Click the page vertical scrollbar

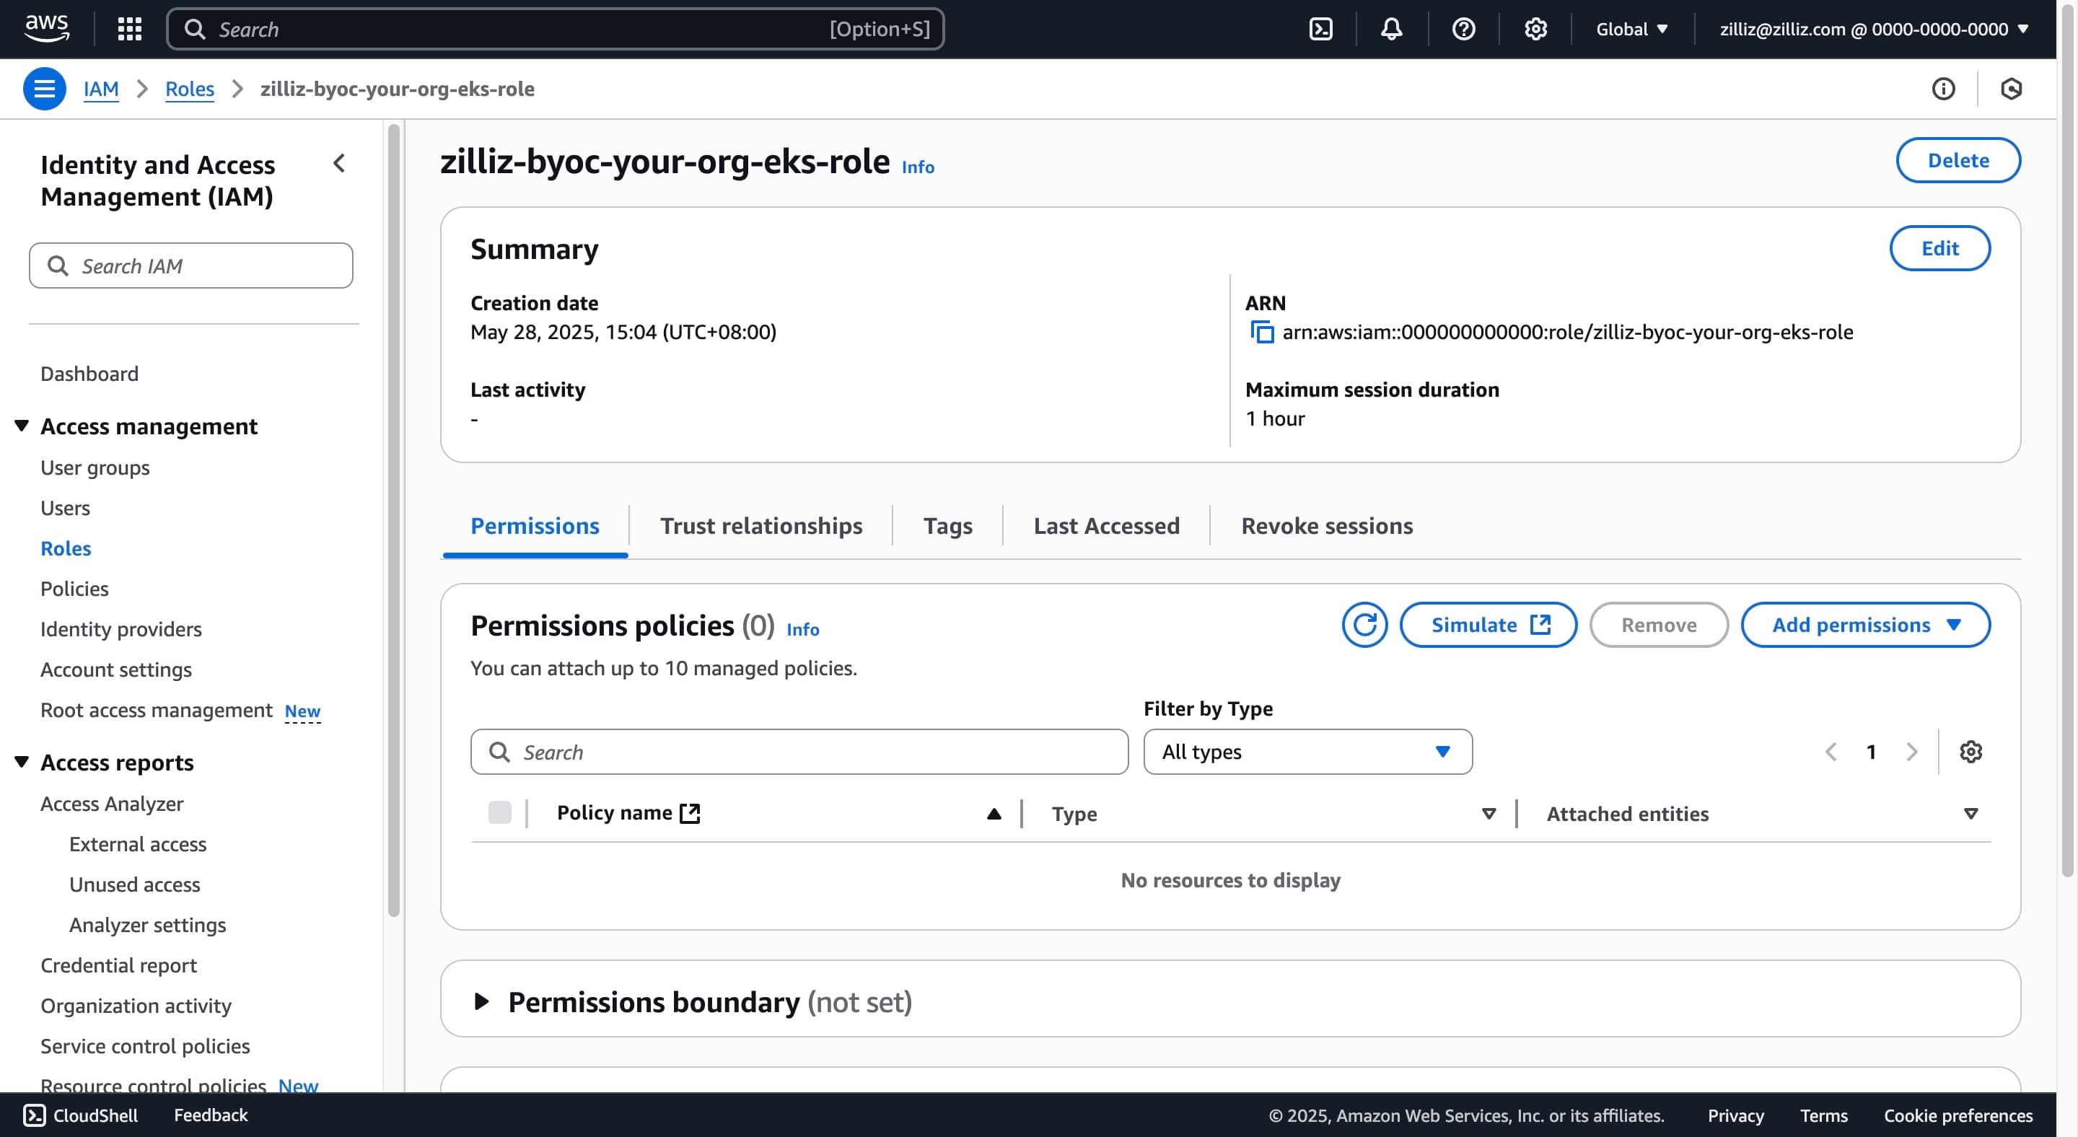click(x=2067, y=439)
